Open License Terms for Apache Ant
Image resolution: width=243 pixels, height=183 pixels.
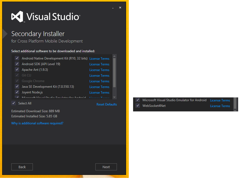pyautogui.click(x=99, y=70)
